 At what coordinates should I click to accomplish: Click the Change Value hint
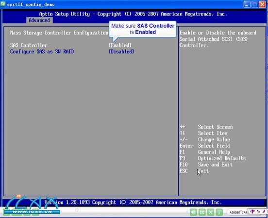point(204,139)
